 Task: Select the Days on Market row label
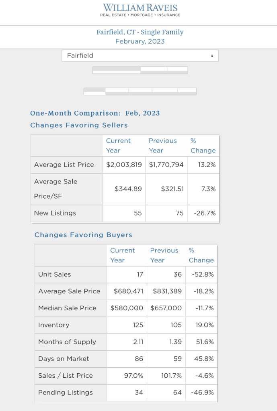pyautogui.click(x=64, y=359)
